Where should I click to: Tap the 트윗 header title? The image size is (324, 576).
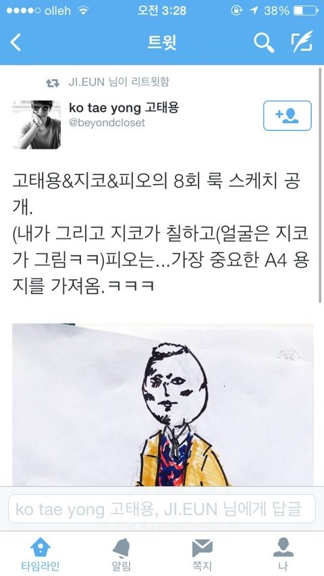point(162,42)
